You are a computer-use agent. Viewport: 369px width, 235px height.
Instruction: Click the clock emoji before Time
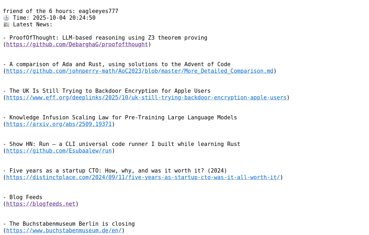coord(6,18)
